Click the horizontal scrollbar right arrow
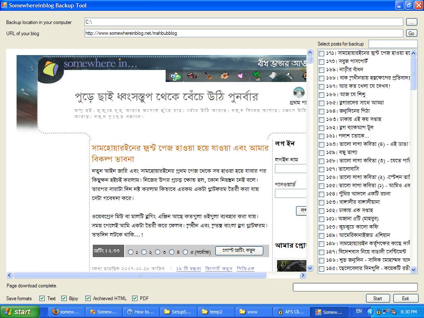This screenshot has height=318, width=424. pos(303,275)
